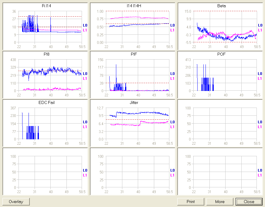
Task: Click the L1 legend label beside PI8 chart
Action: tap(85, 78)
